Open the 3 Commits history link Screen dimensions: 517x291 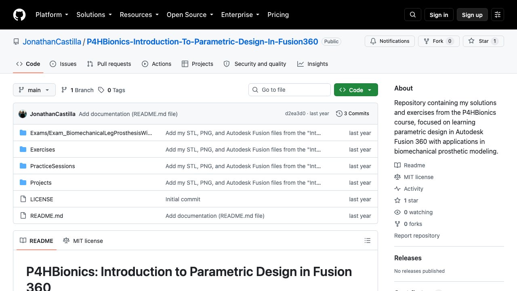353,114
